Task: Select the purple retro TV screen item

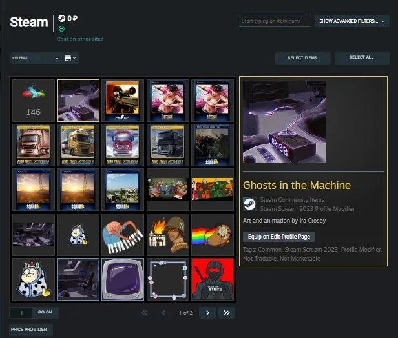Action: (123, 279)
